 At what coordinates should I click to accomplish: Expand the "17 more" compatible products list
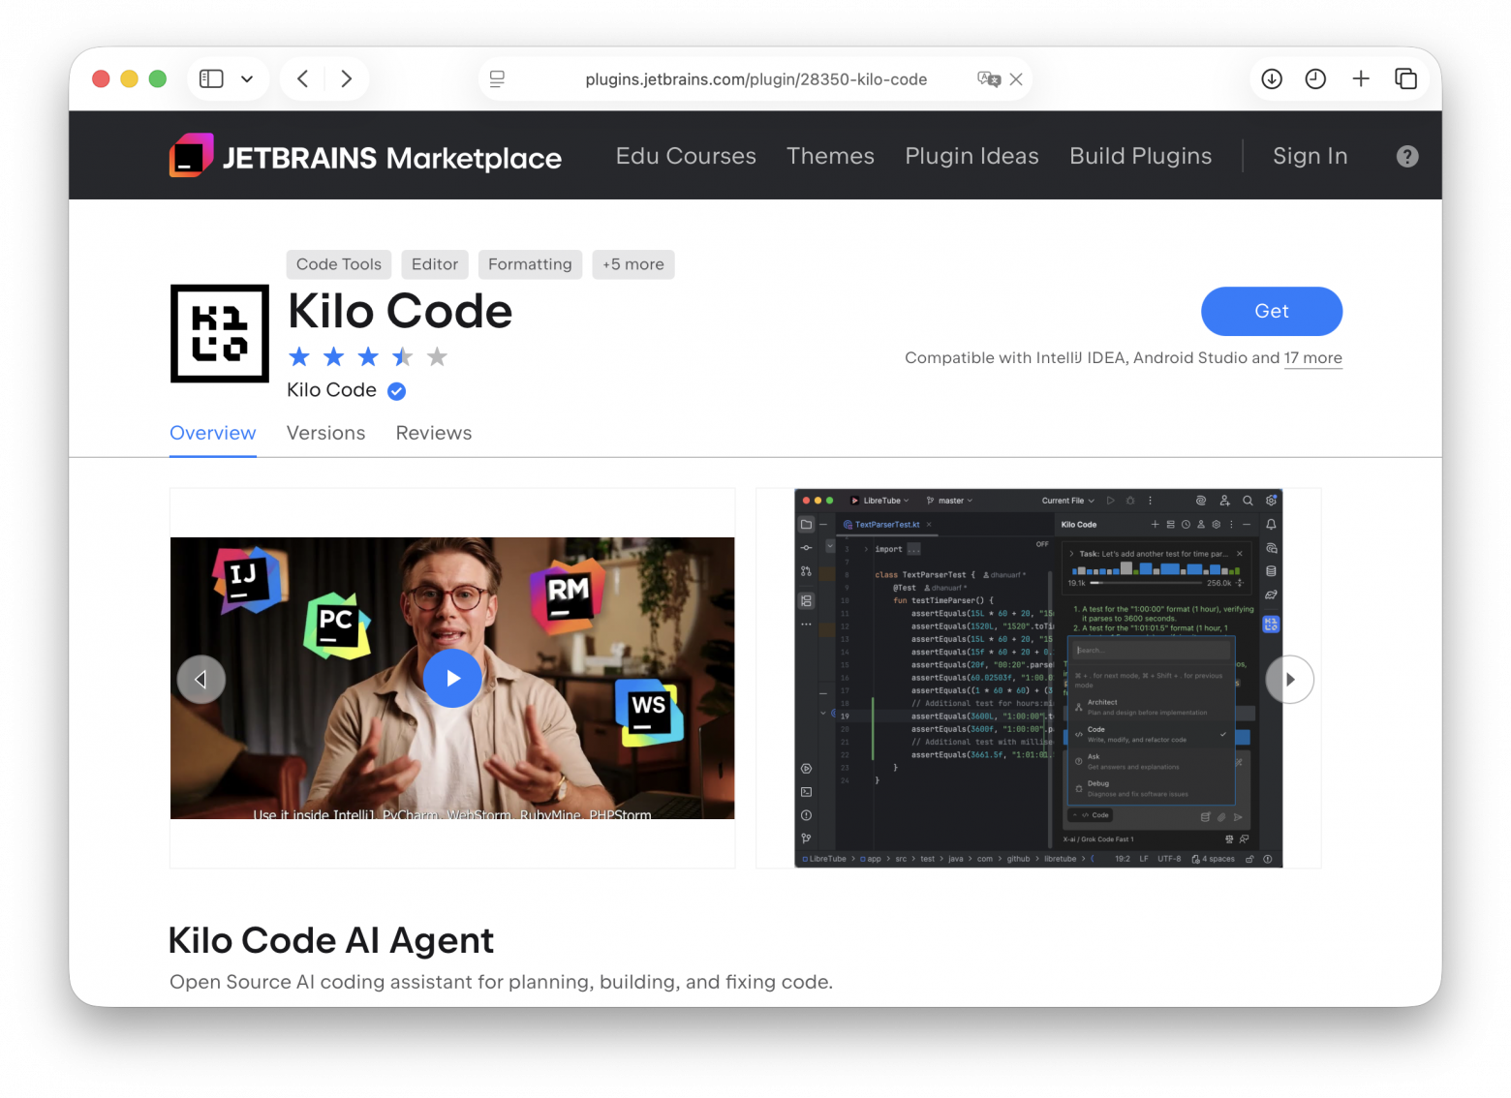[1313, 357]
